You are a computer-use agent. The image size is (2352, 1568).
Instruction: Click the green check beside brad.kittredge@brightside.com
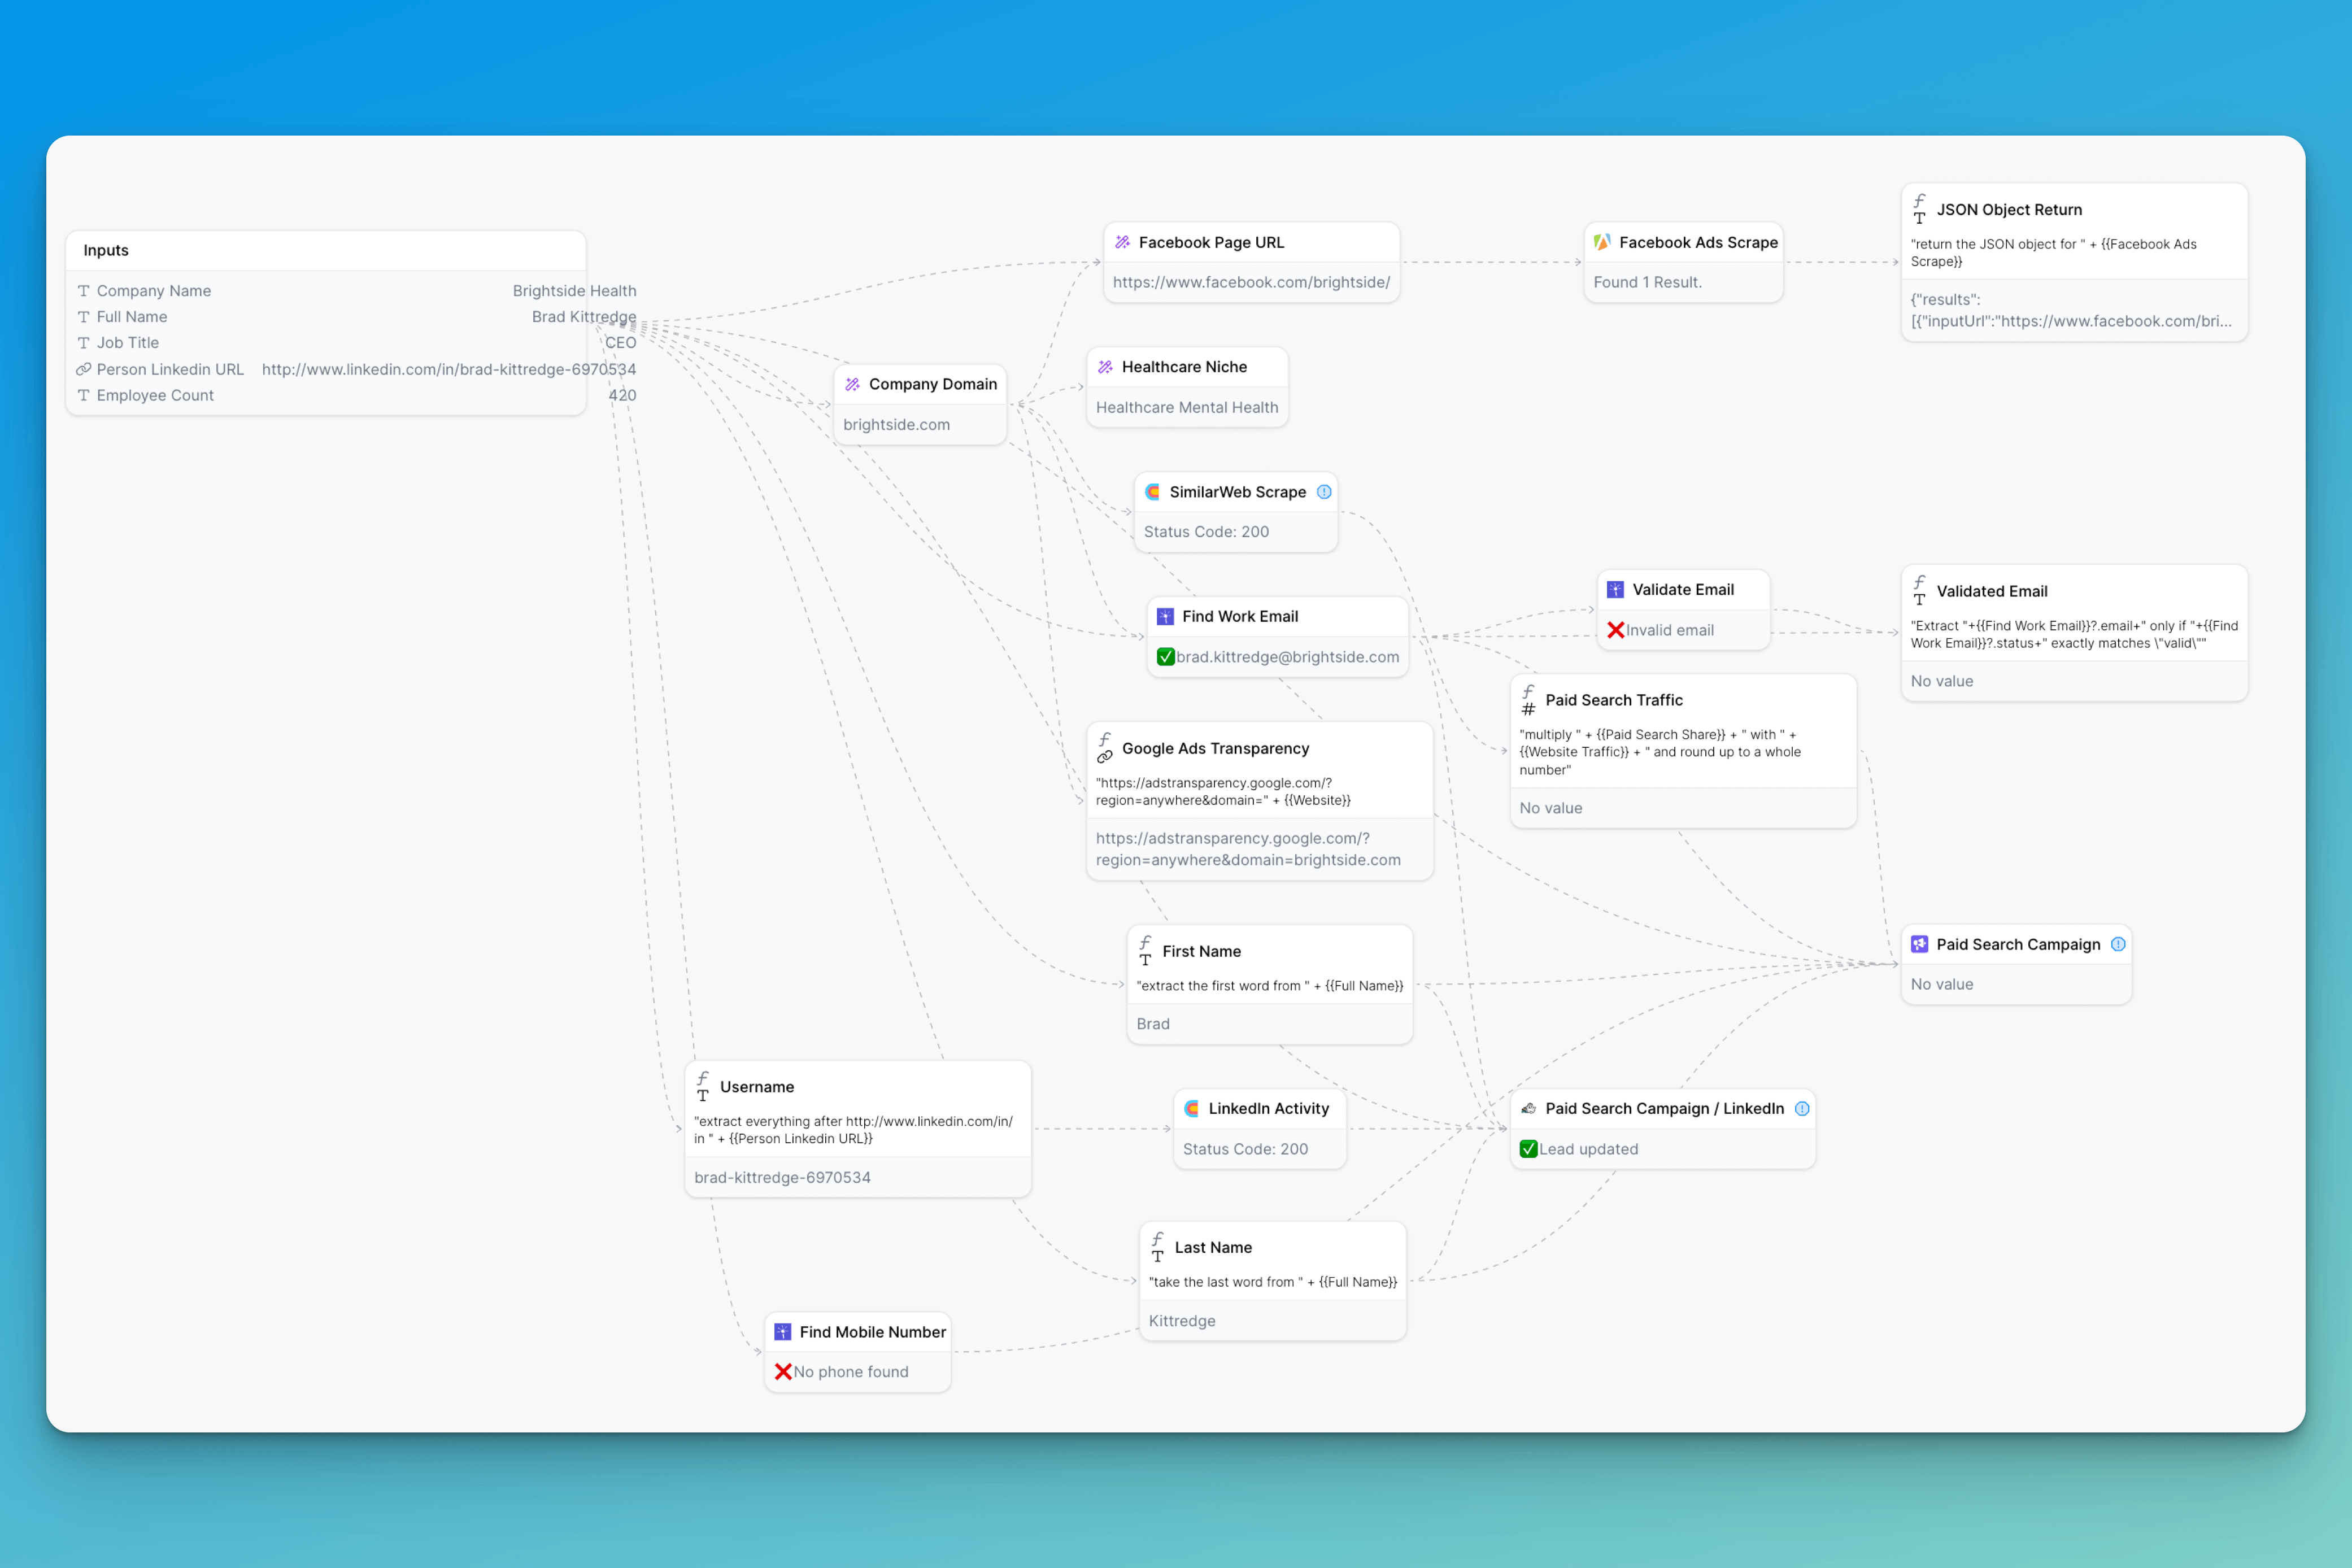(1165, 657)
